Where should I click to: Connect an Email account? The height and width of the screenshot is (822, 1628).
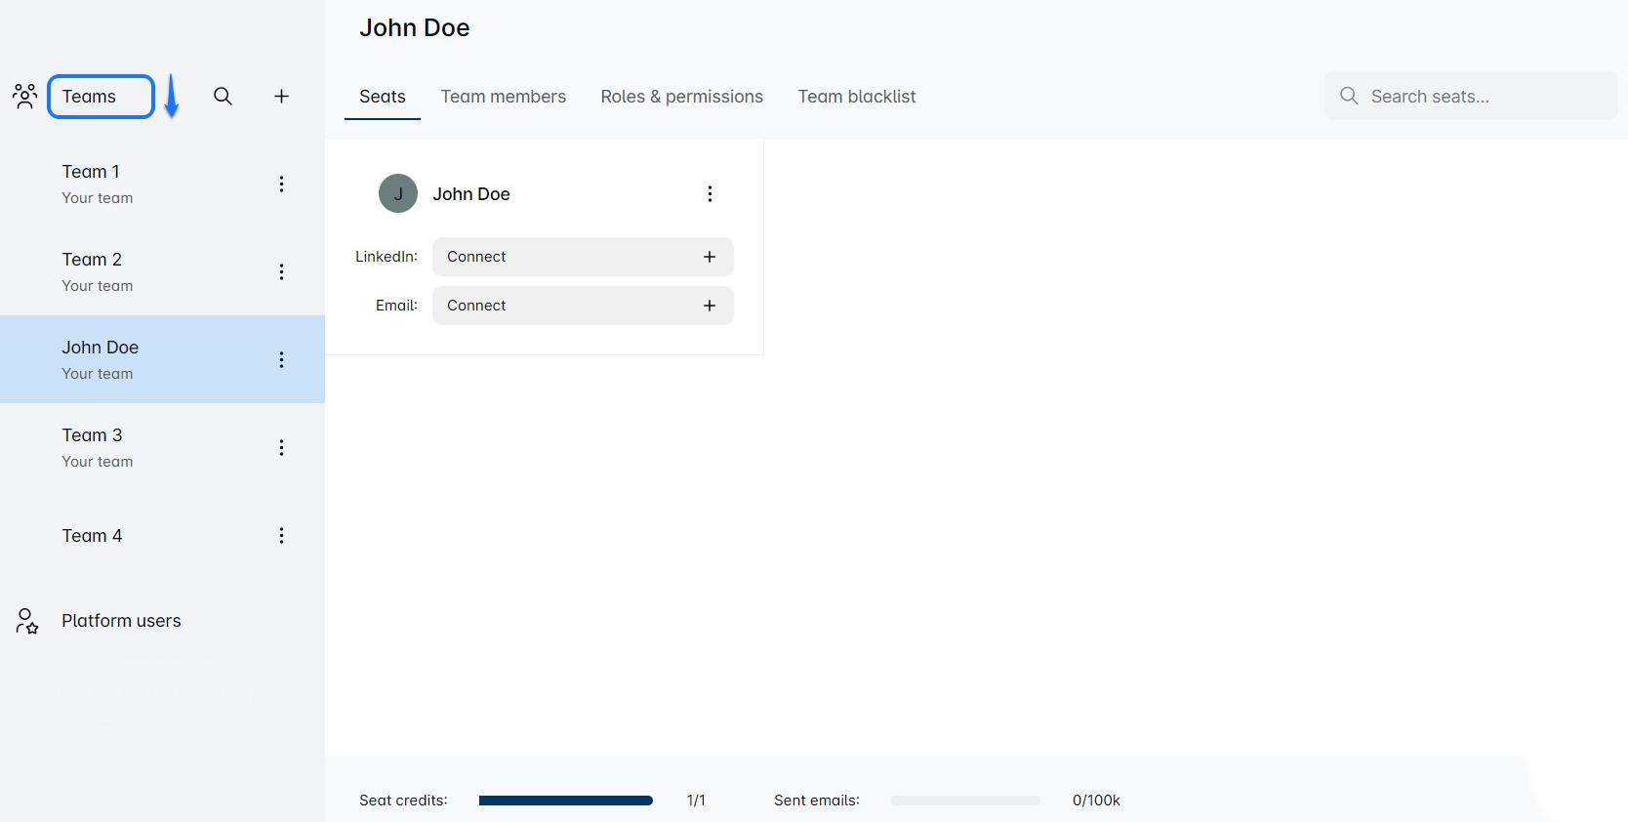coord(583,306)
